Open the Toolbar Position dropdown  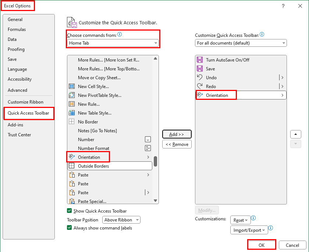pos(121,220)
